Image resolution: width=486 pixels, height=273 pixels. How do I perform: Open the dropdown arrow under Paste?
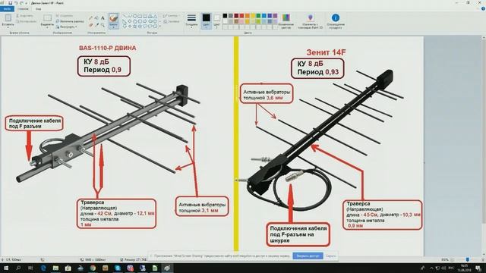tap(8, 27)
